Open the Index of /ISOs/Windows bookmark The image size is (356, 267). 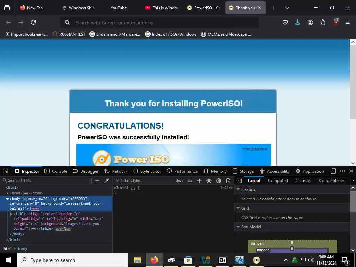(x=171, y=34)
